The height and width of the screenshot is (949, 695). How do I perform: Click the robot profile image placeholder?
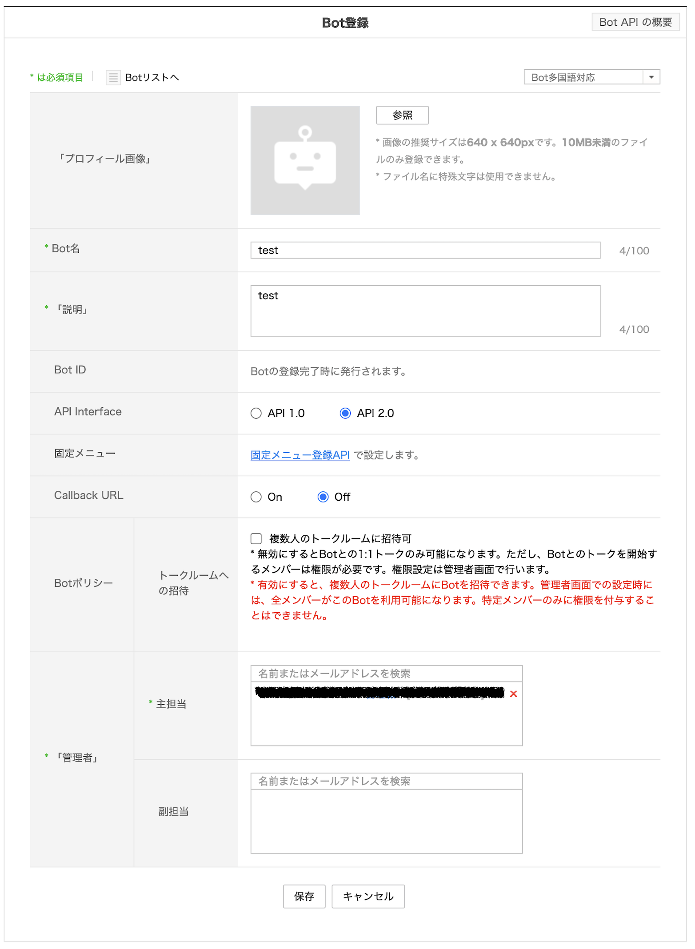tap(305, 160)
